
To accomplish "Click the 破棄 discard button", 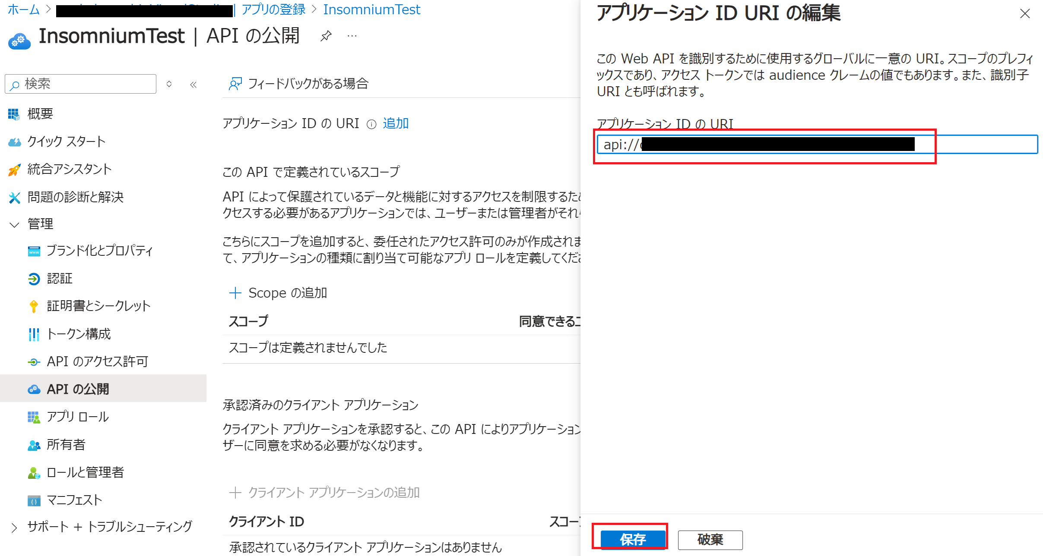I will pos(710,539).
